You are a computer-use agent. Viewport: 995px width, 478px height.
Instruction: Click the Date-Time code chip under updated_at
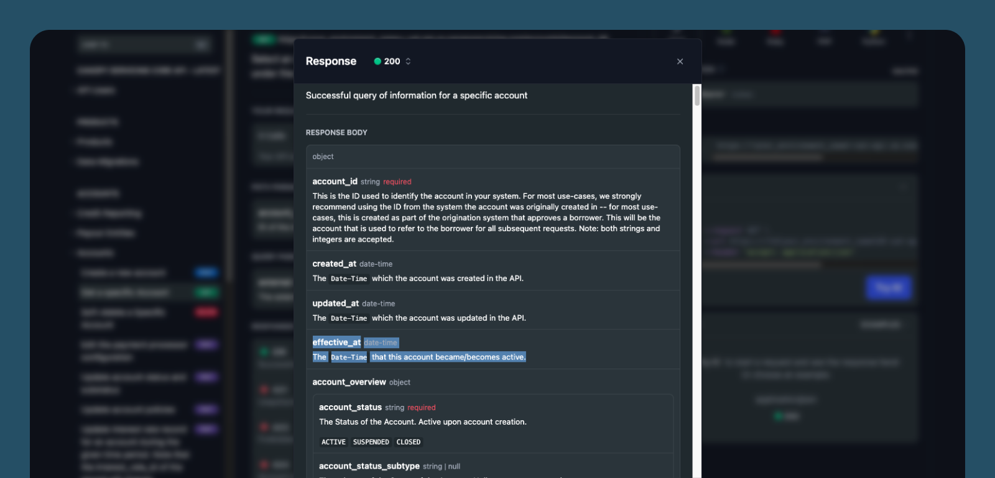tap(349, 318)
